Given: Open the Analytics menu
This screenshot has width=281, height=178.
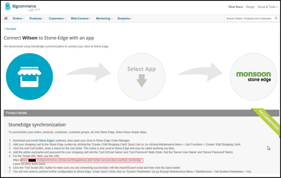Looking at the screenshot, I should click(125, 18).
